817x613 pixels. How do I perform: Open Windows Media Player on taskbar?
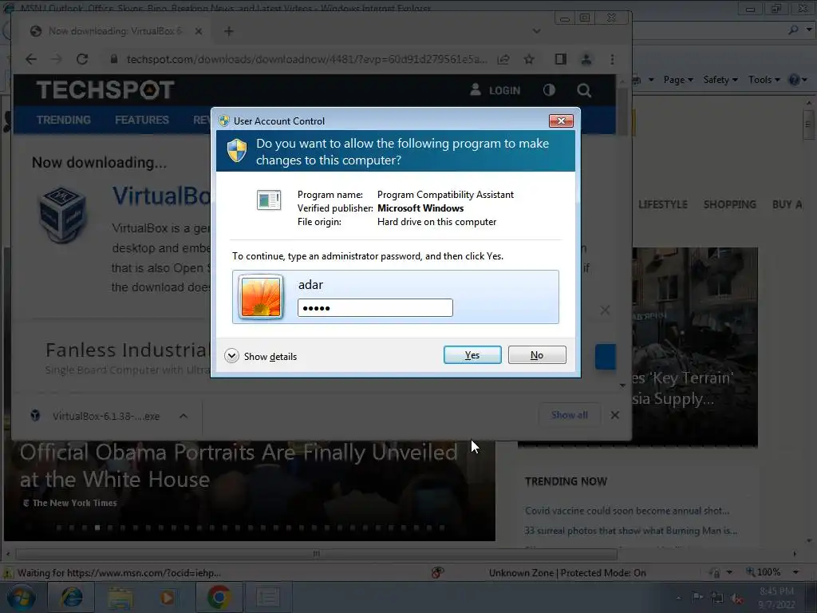[168, 597]
